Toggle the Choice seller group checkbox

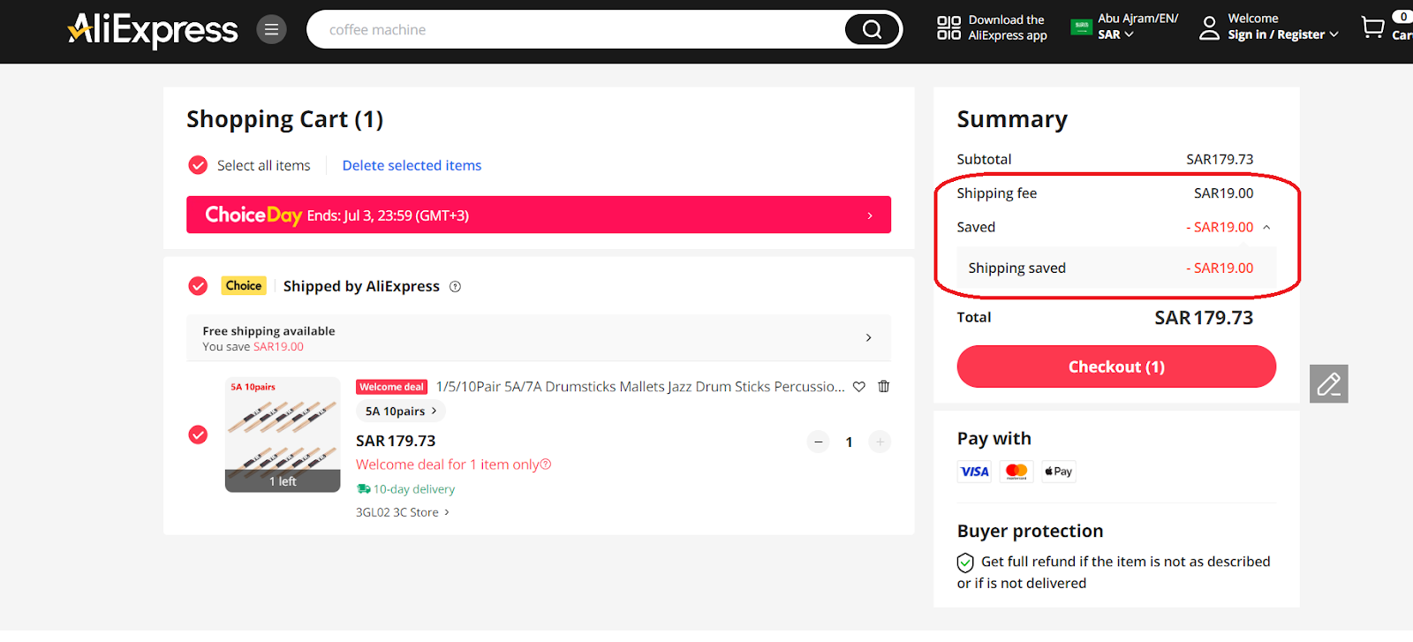(x=198, y=286)
